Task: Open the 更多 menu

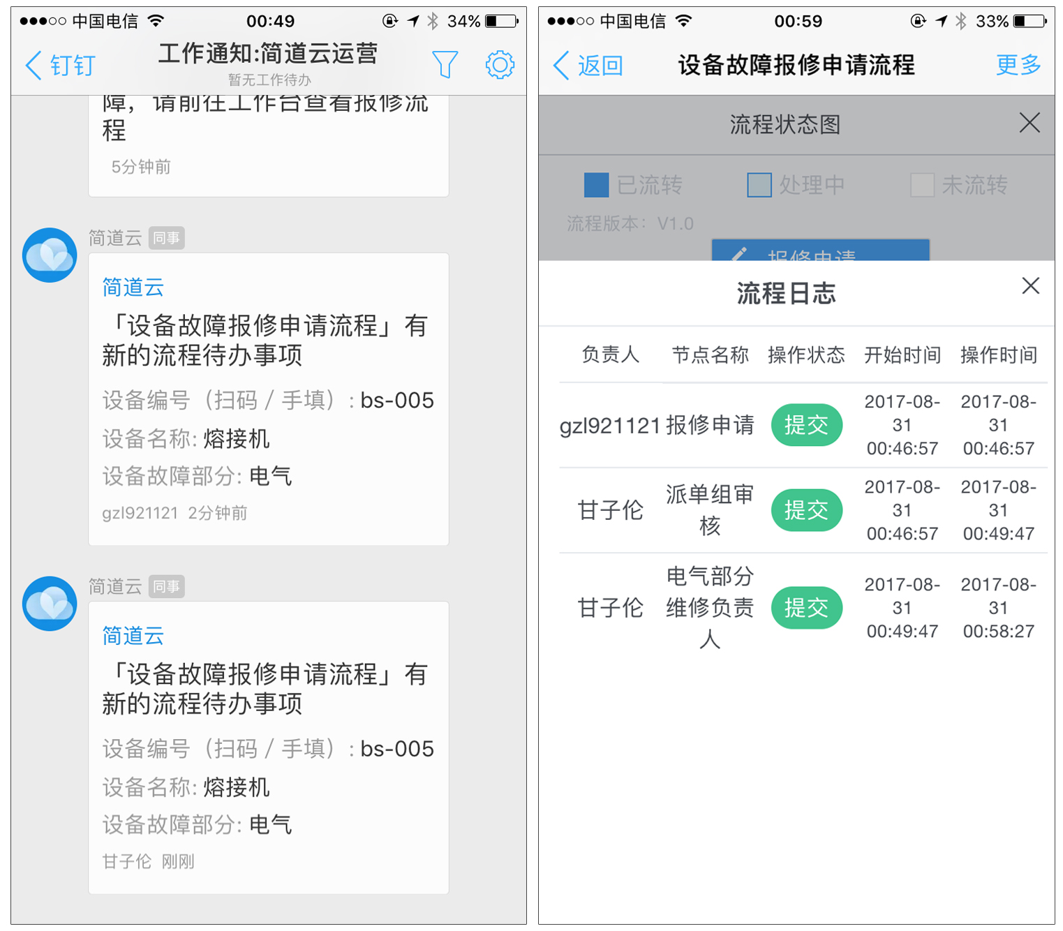Action: point(1018,65)
